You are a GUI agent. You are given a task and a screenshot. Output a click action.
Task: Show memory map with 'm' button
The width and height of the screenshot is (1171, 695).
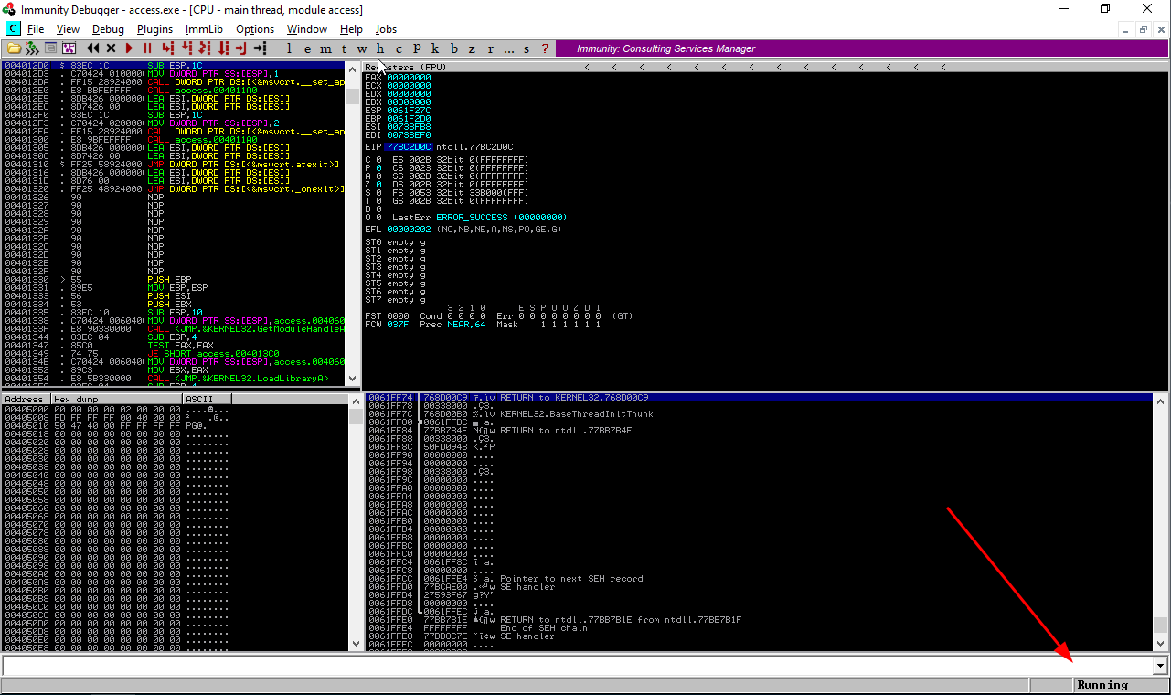point(325,48)
